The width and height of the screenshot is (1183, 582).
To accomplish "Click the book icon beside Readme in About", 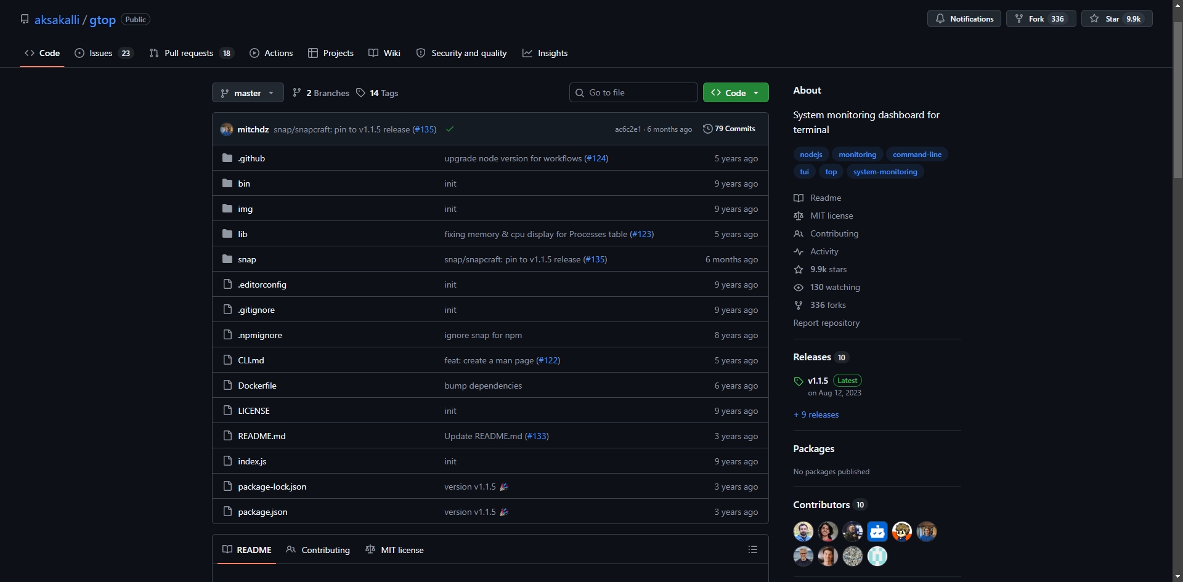I will pyautogui.click(x=799, y=198).
